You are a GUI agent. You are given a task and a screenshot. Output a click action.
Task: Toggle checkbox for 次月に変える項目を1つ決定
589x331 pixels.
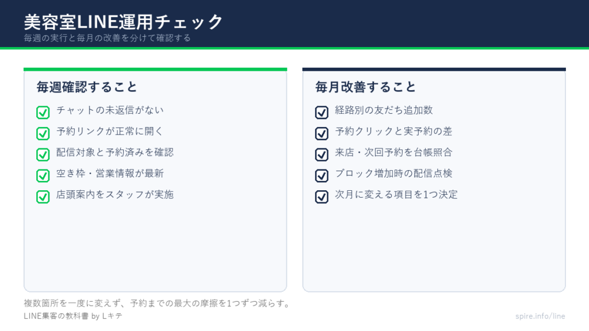pyautogui.click(x=322, y=197)
